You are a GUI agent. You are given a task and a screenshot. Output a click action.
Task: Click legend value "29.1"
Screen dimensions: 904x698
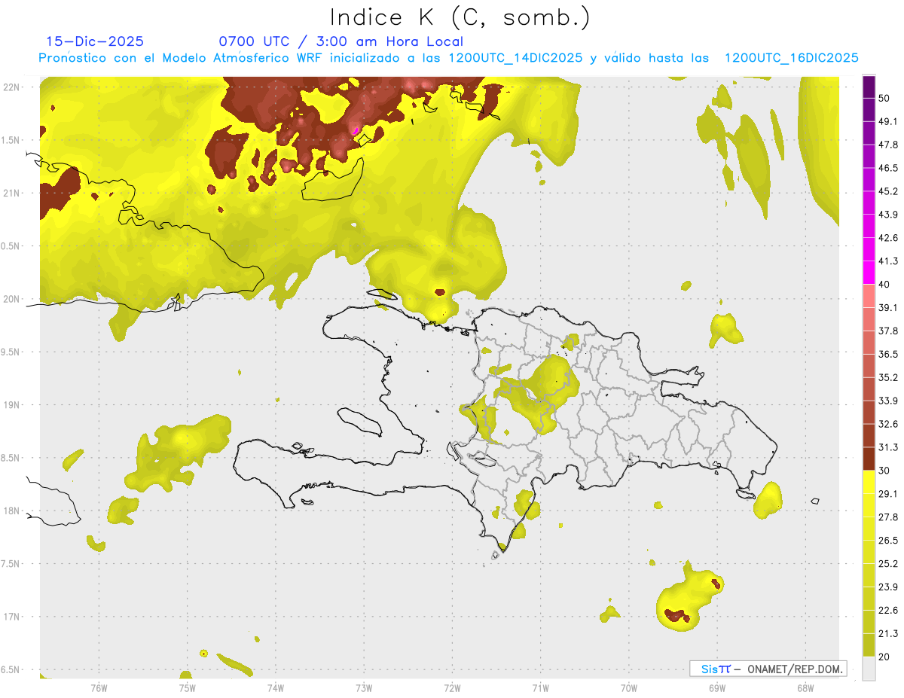(x=888, y=494)
